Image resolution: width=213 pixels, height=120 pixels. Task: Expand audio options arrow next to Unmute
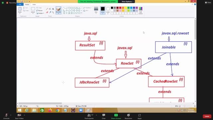click(11, 115)
